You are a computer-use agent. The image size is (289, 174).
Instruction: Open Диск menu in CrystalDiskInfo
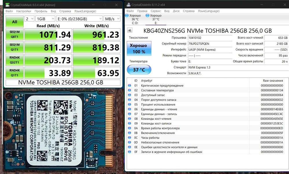coord(176,11)
